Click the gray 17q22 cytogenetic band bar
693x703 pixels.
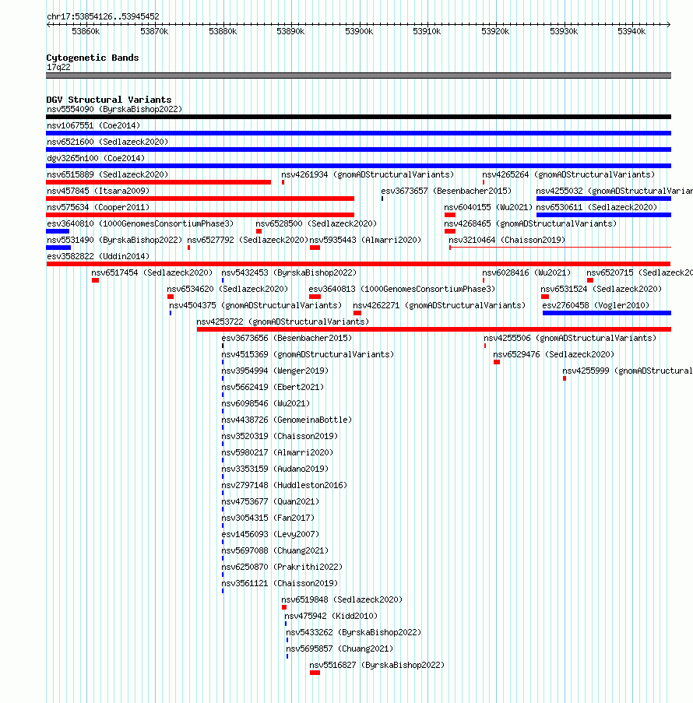coord(358,76)
